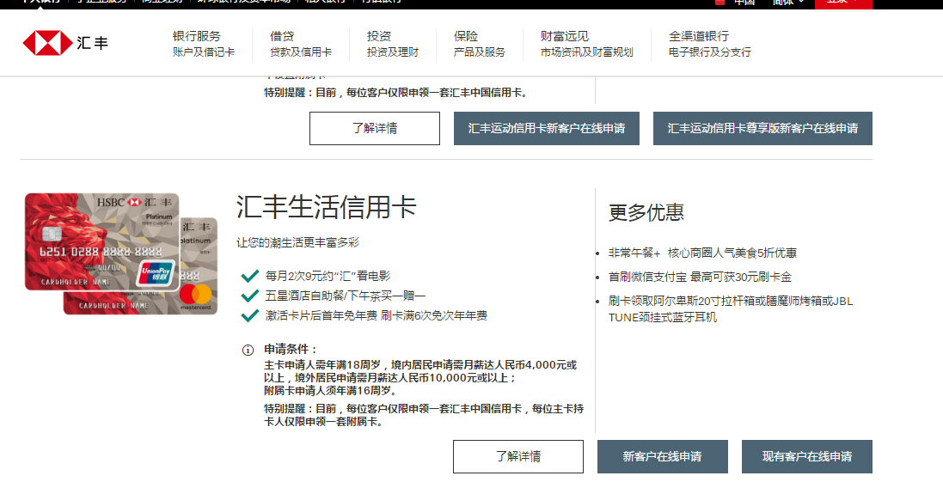Viewport: 943px width, 482px height.
Task: Open the 借贷 navigation menu
Action: 301,44
